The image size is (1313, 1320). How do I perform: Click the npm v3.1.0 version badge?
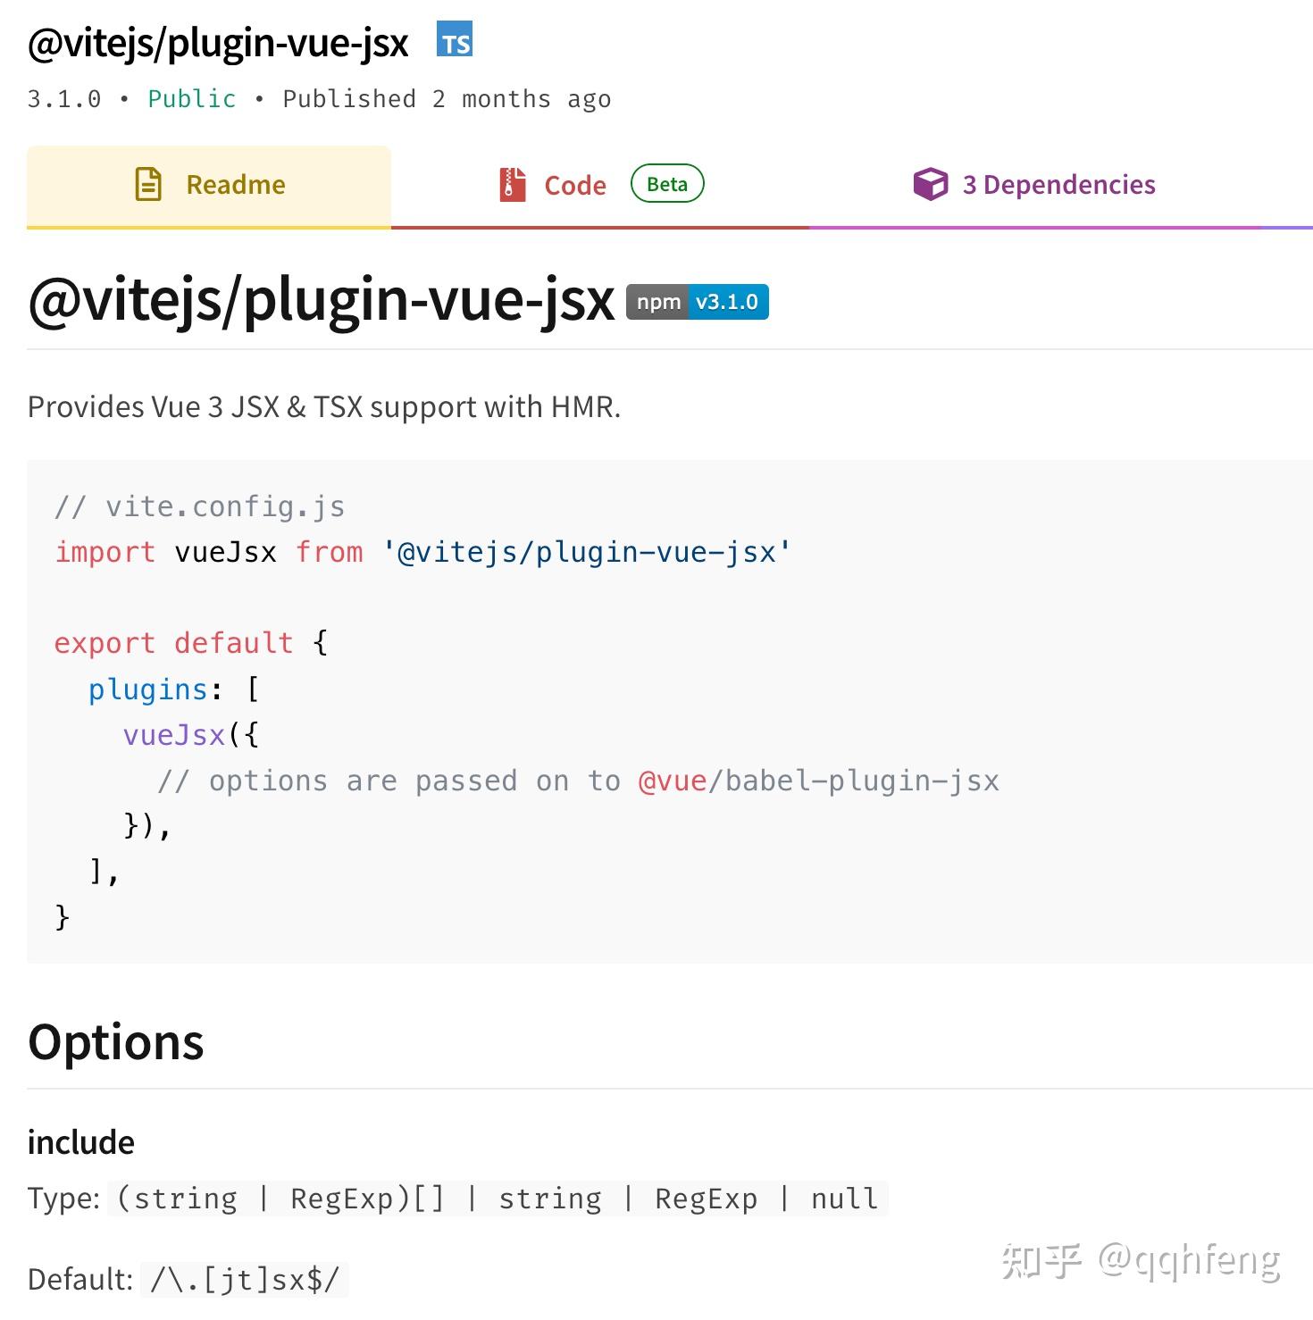coord(697,302)
